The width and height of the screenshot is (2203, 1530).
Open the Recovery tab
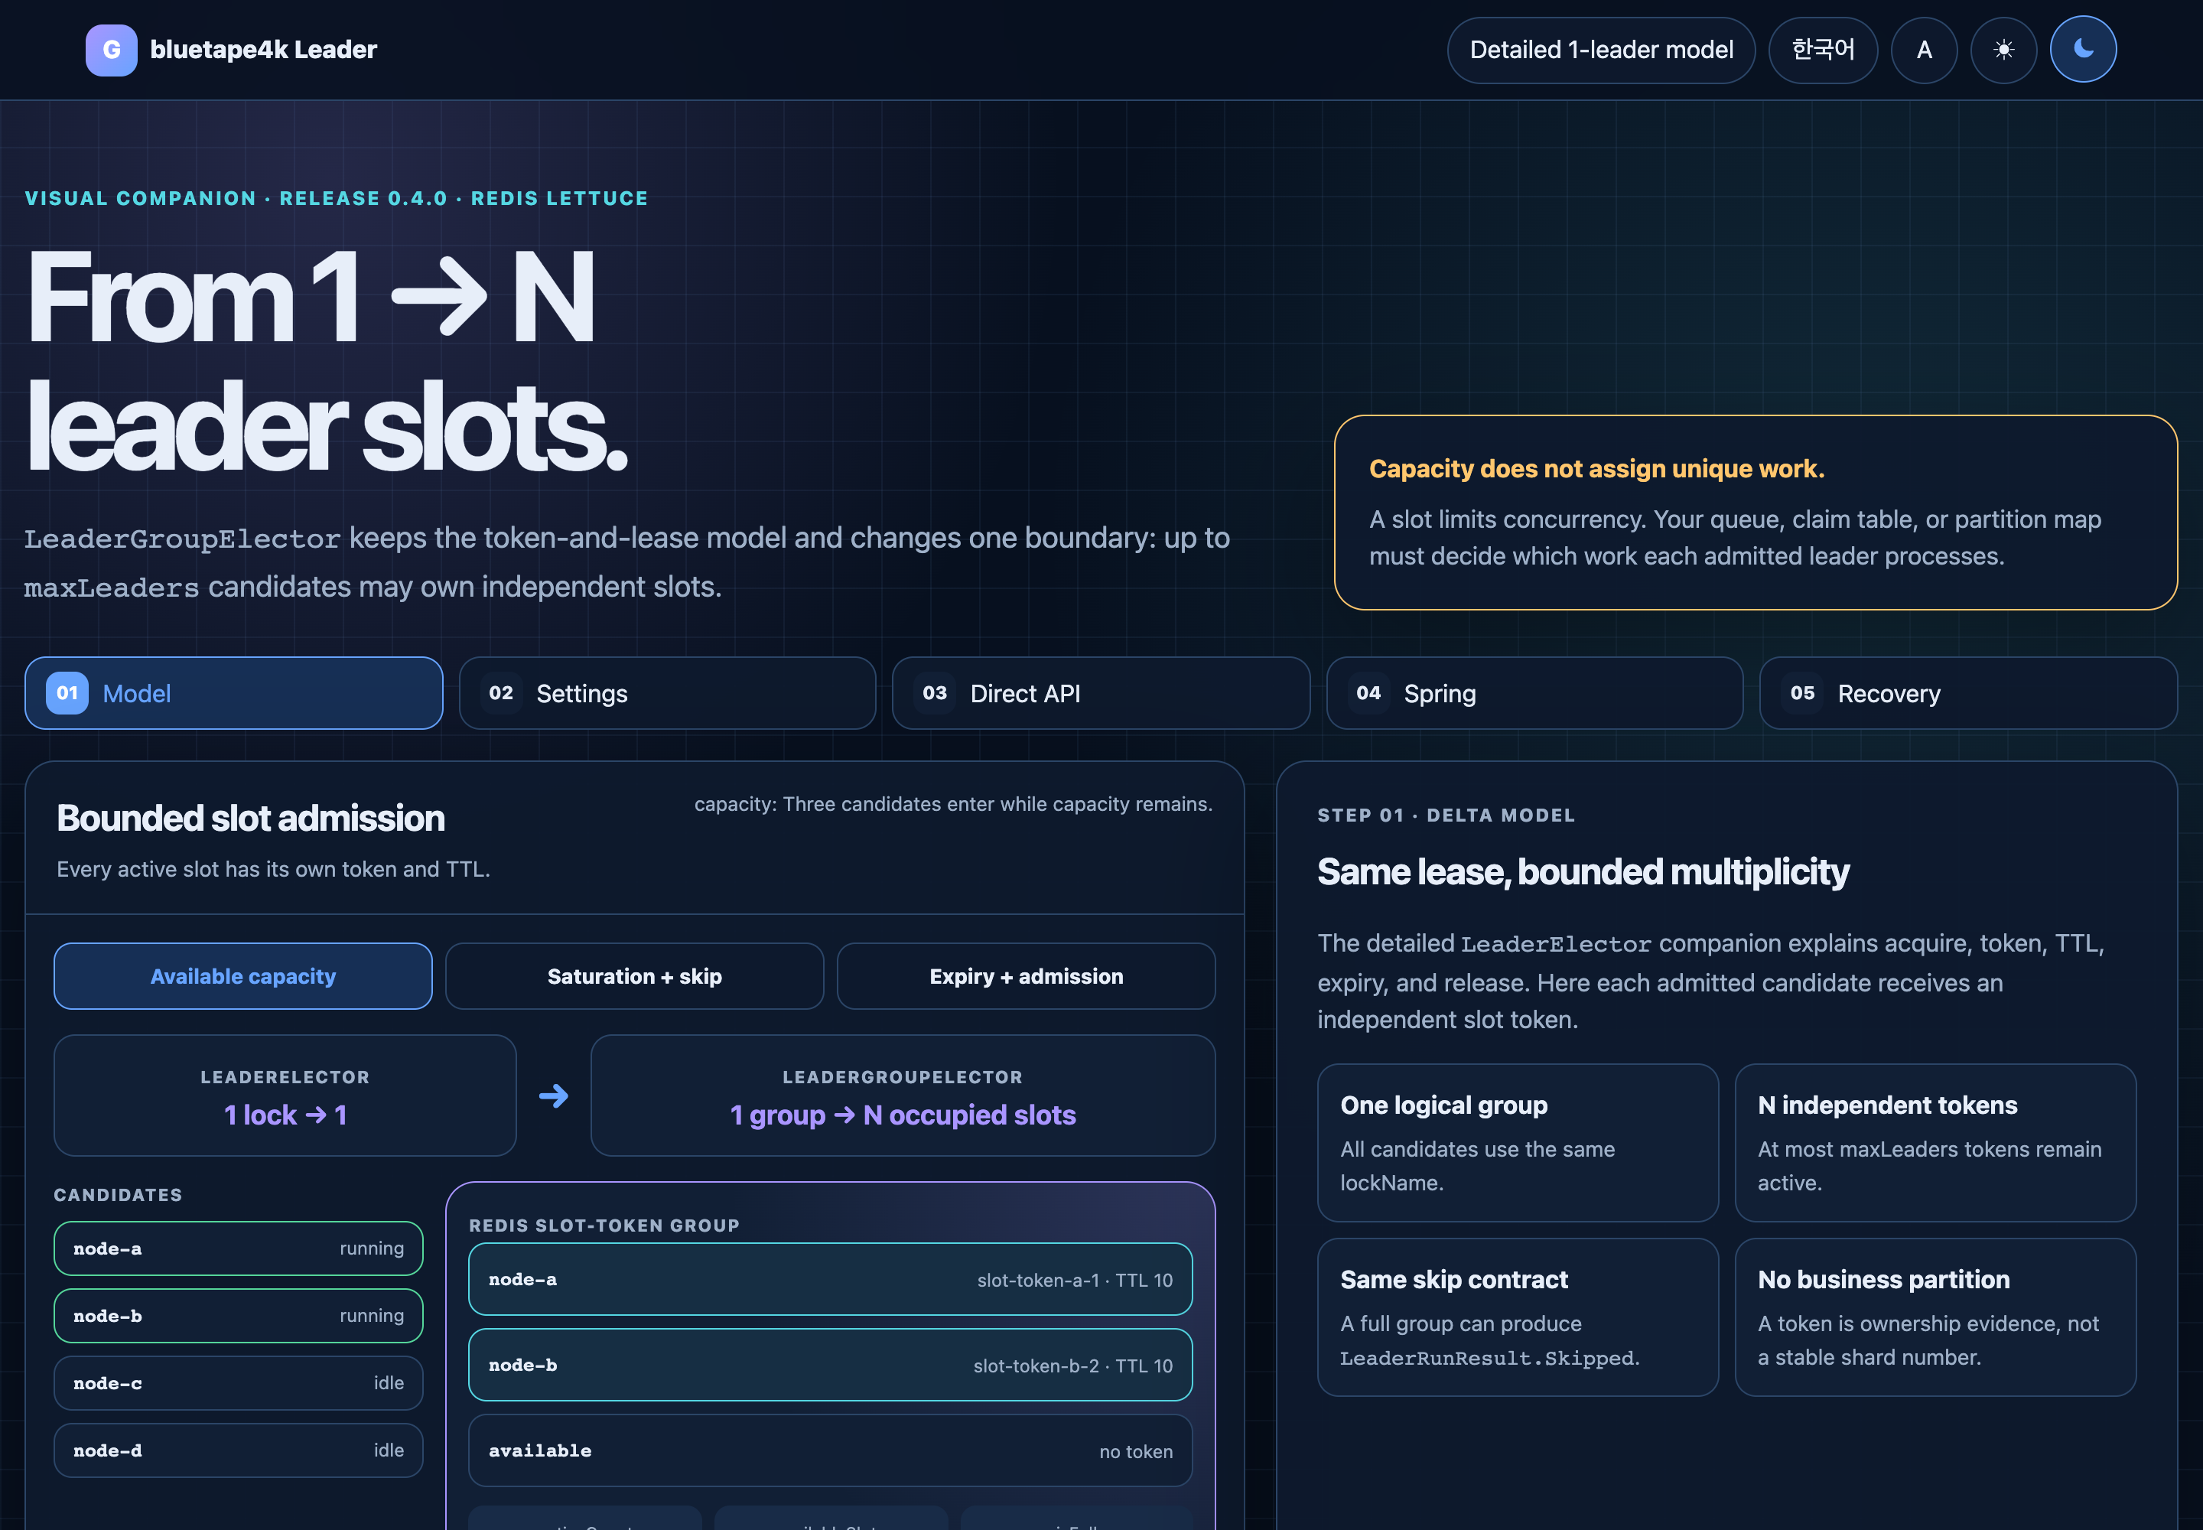coord(1968,693)
